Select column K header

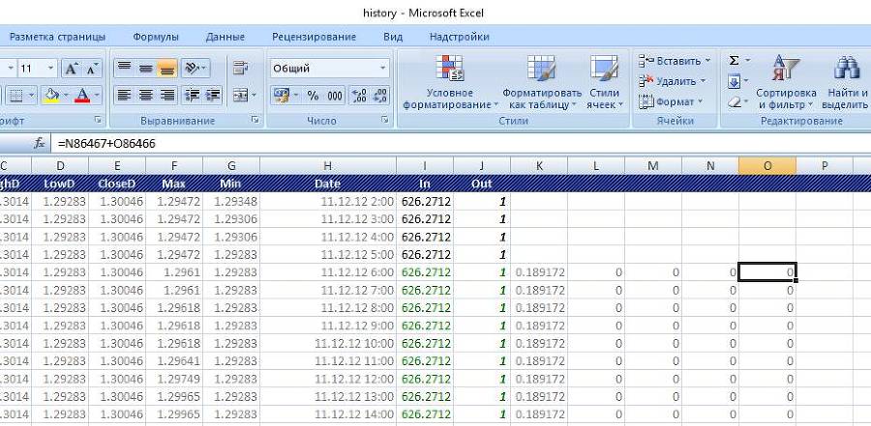(539, 166)
